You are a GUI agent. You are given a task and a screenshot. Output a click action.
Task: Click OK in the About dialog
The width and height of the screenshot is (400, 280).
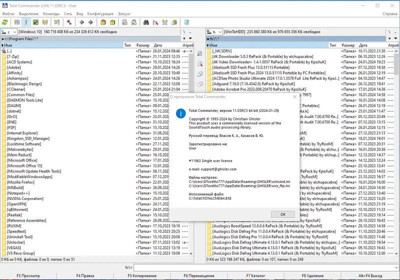tap(282, 214)
